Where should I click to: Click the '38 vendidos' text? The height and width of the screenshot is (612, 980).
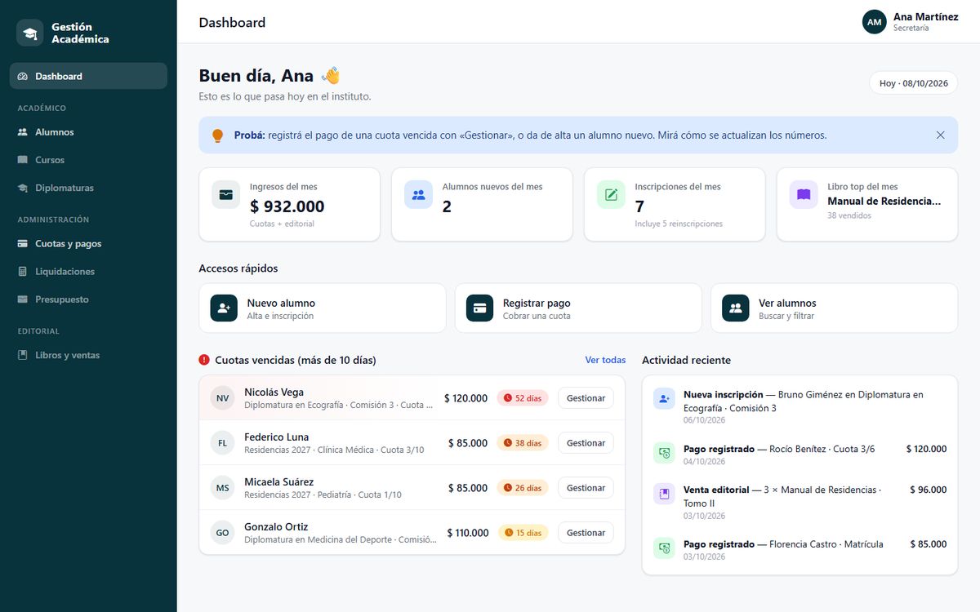(849, 215)
